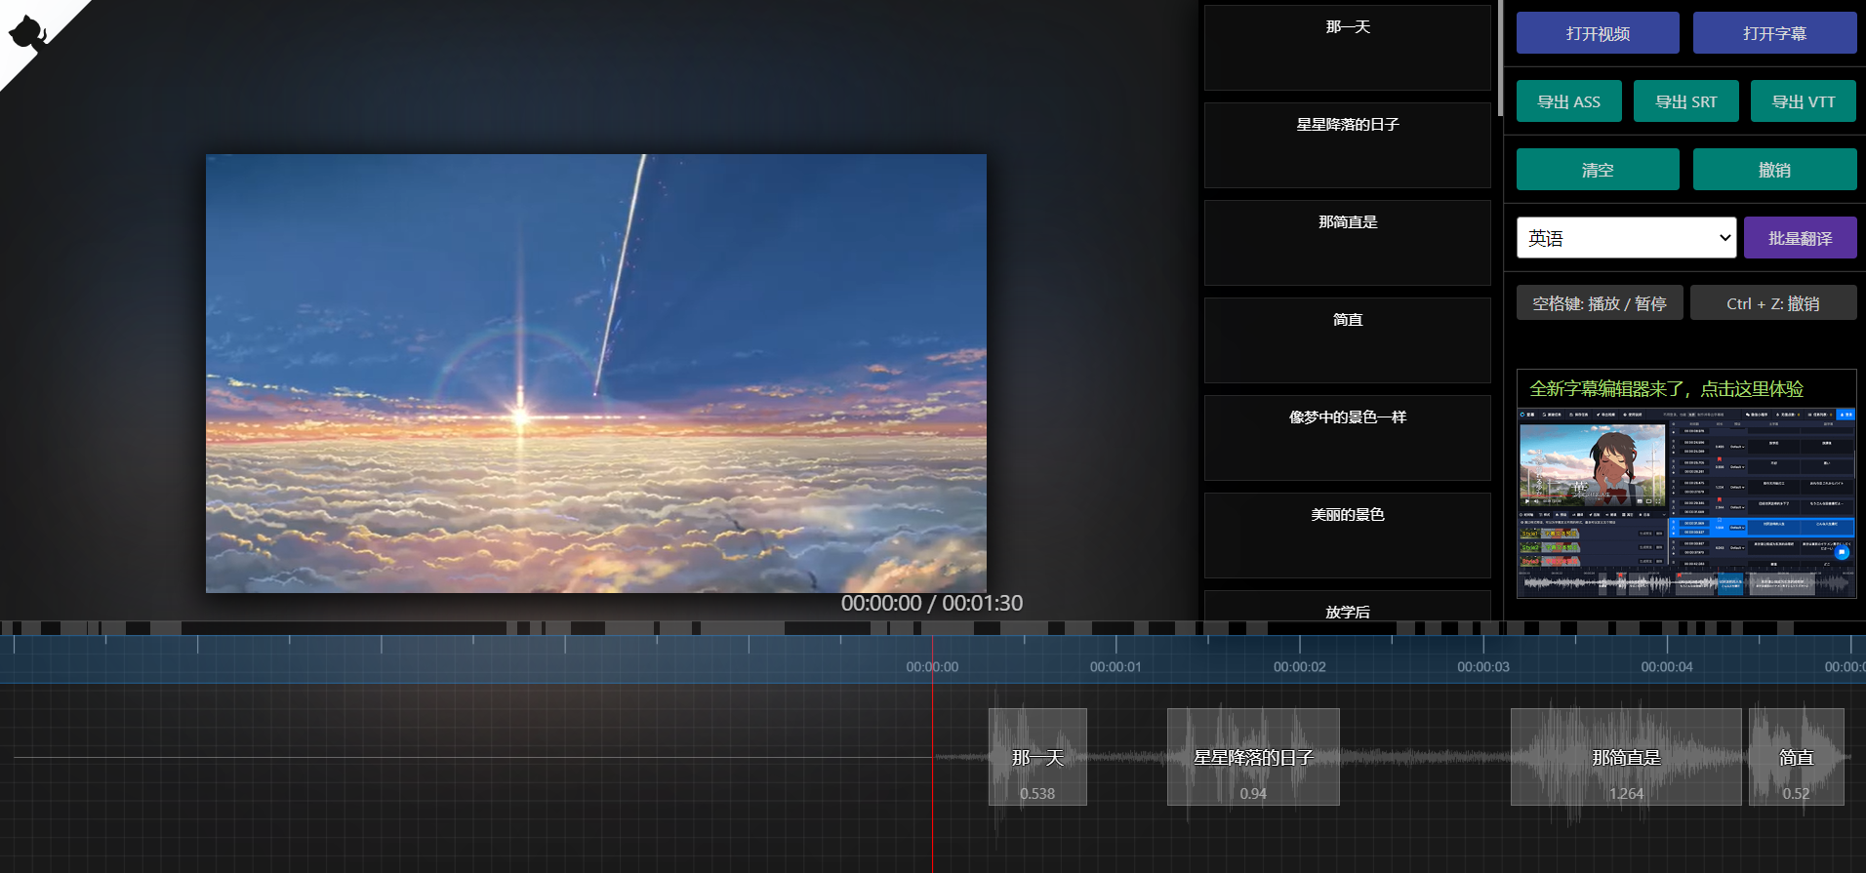Click the 00:00:02 mark on timeline ruler
The width and height of the screenshot is (1866, 873).
pyautogui.click(x=1299, y=667)
